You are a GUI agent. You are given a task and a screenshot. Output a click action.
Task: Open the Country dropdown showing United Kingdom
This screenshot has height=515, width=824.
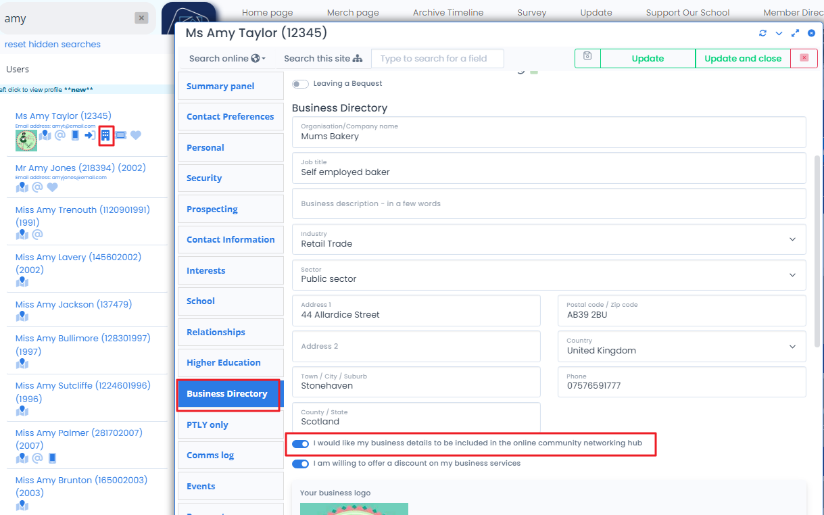click(x=681, y=347)
